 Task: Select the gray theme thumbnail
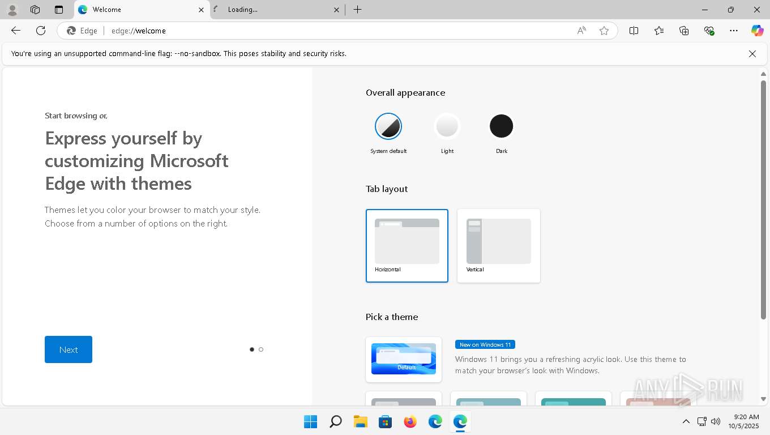click(404, 399)
